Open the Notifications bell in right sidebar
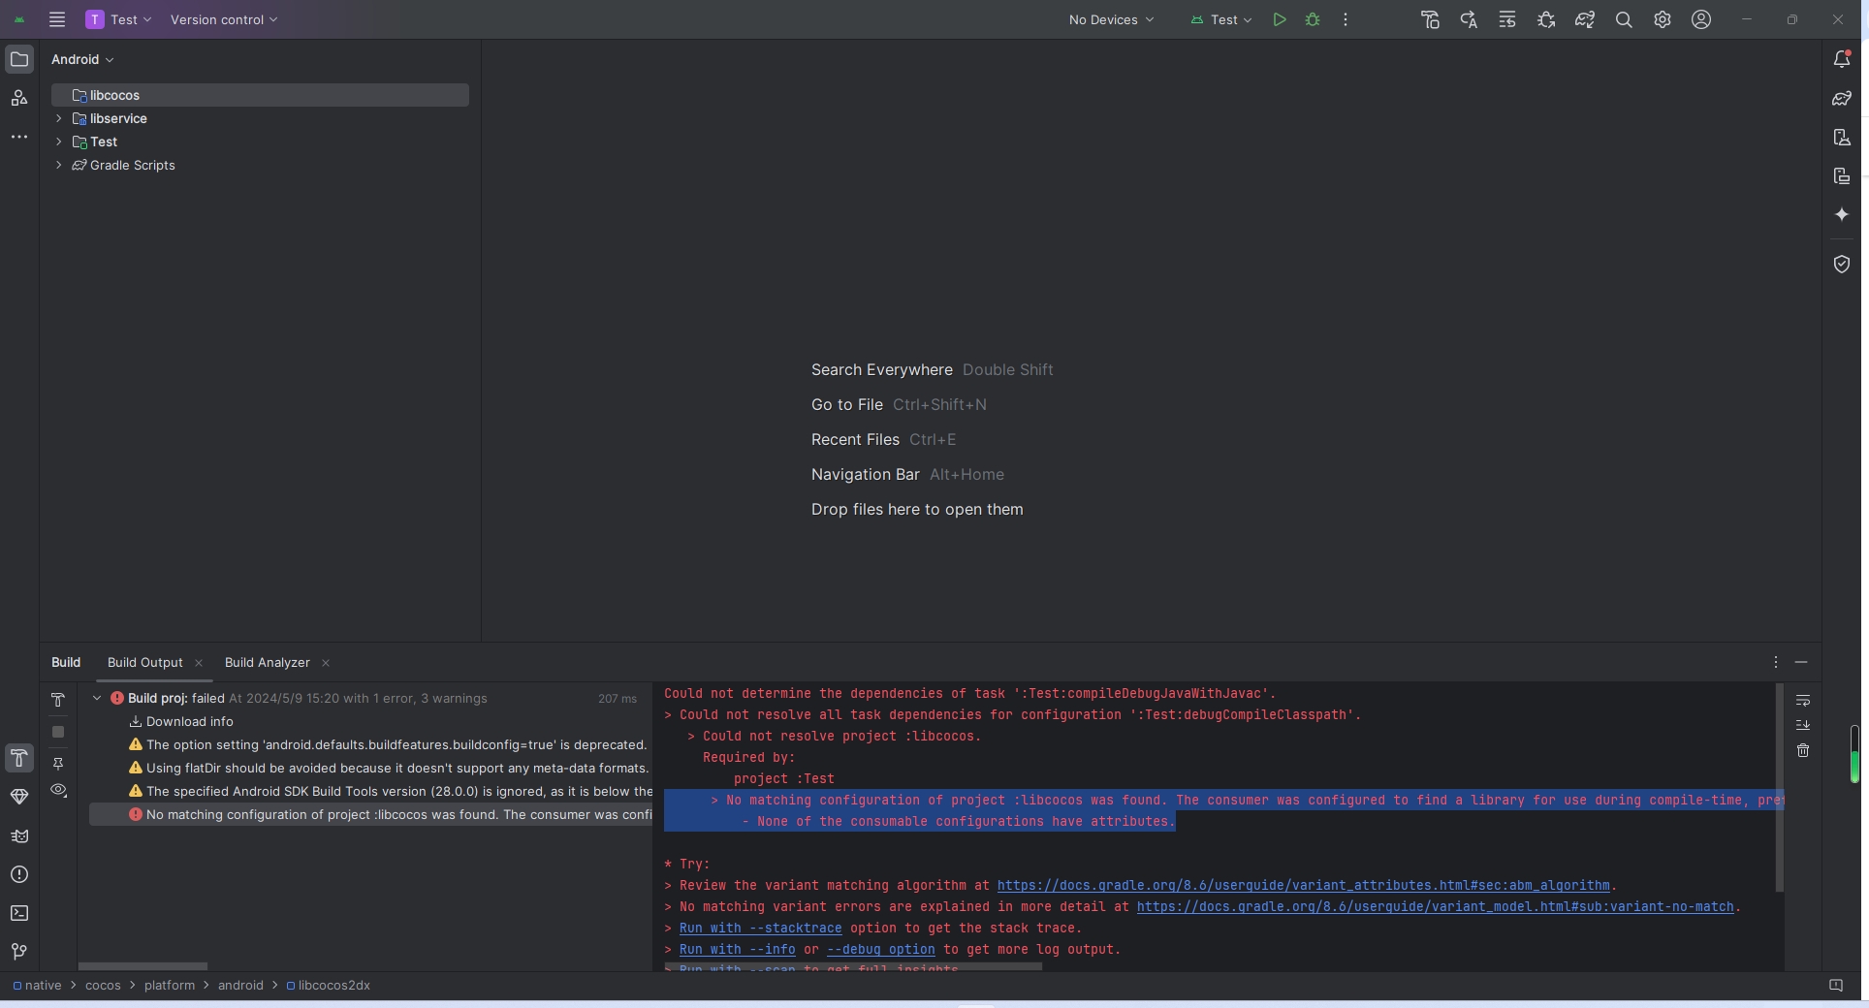 click(x=1842, y=59)
